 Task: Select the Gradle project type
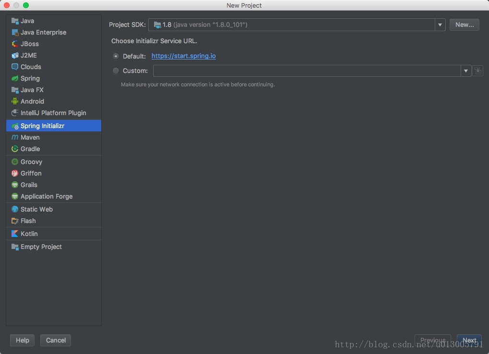(54, 149)
